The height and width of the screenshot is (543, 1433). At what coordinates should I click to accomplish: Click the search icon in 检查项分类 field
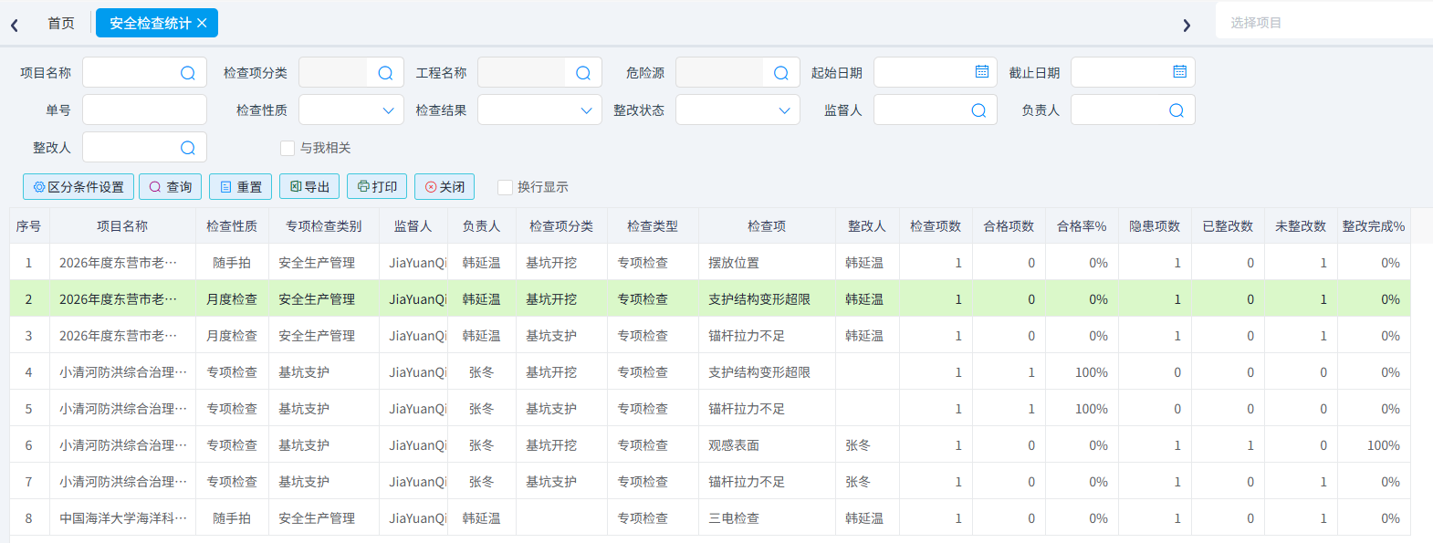[x=385, y=73]
